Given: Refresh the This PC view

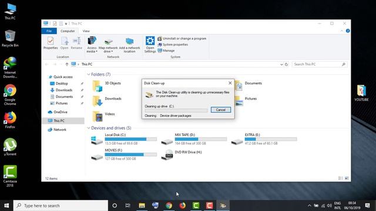Looking at the screenshot, I should [x=286, y=64].
